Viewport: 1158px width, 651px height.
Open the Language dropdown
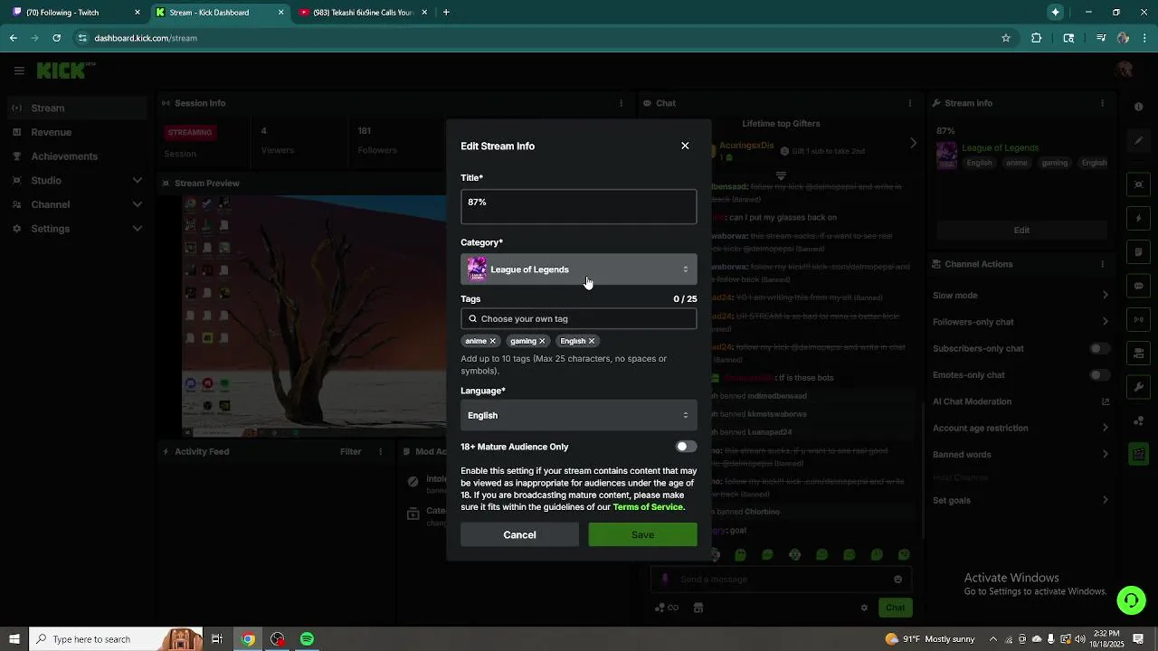coord(579,415)
